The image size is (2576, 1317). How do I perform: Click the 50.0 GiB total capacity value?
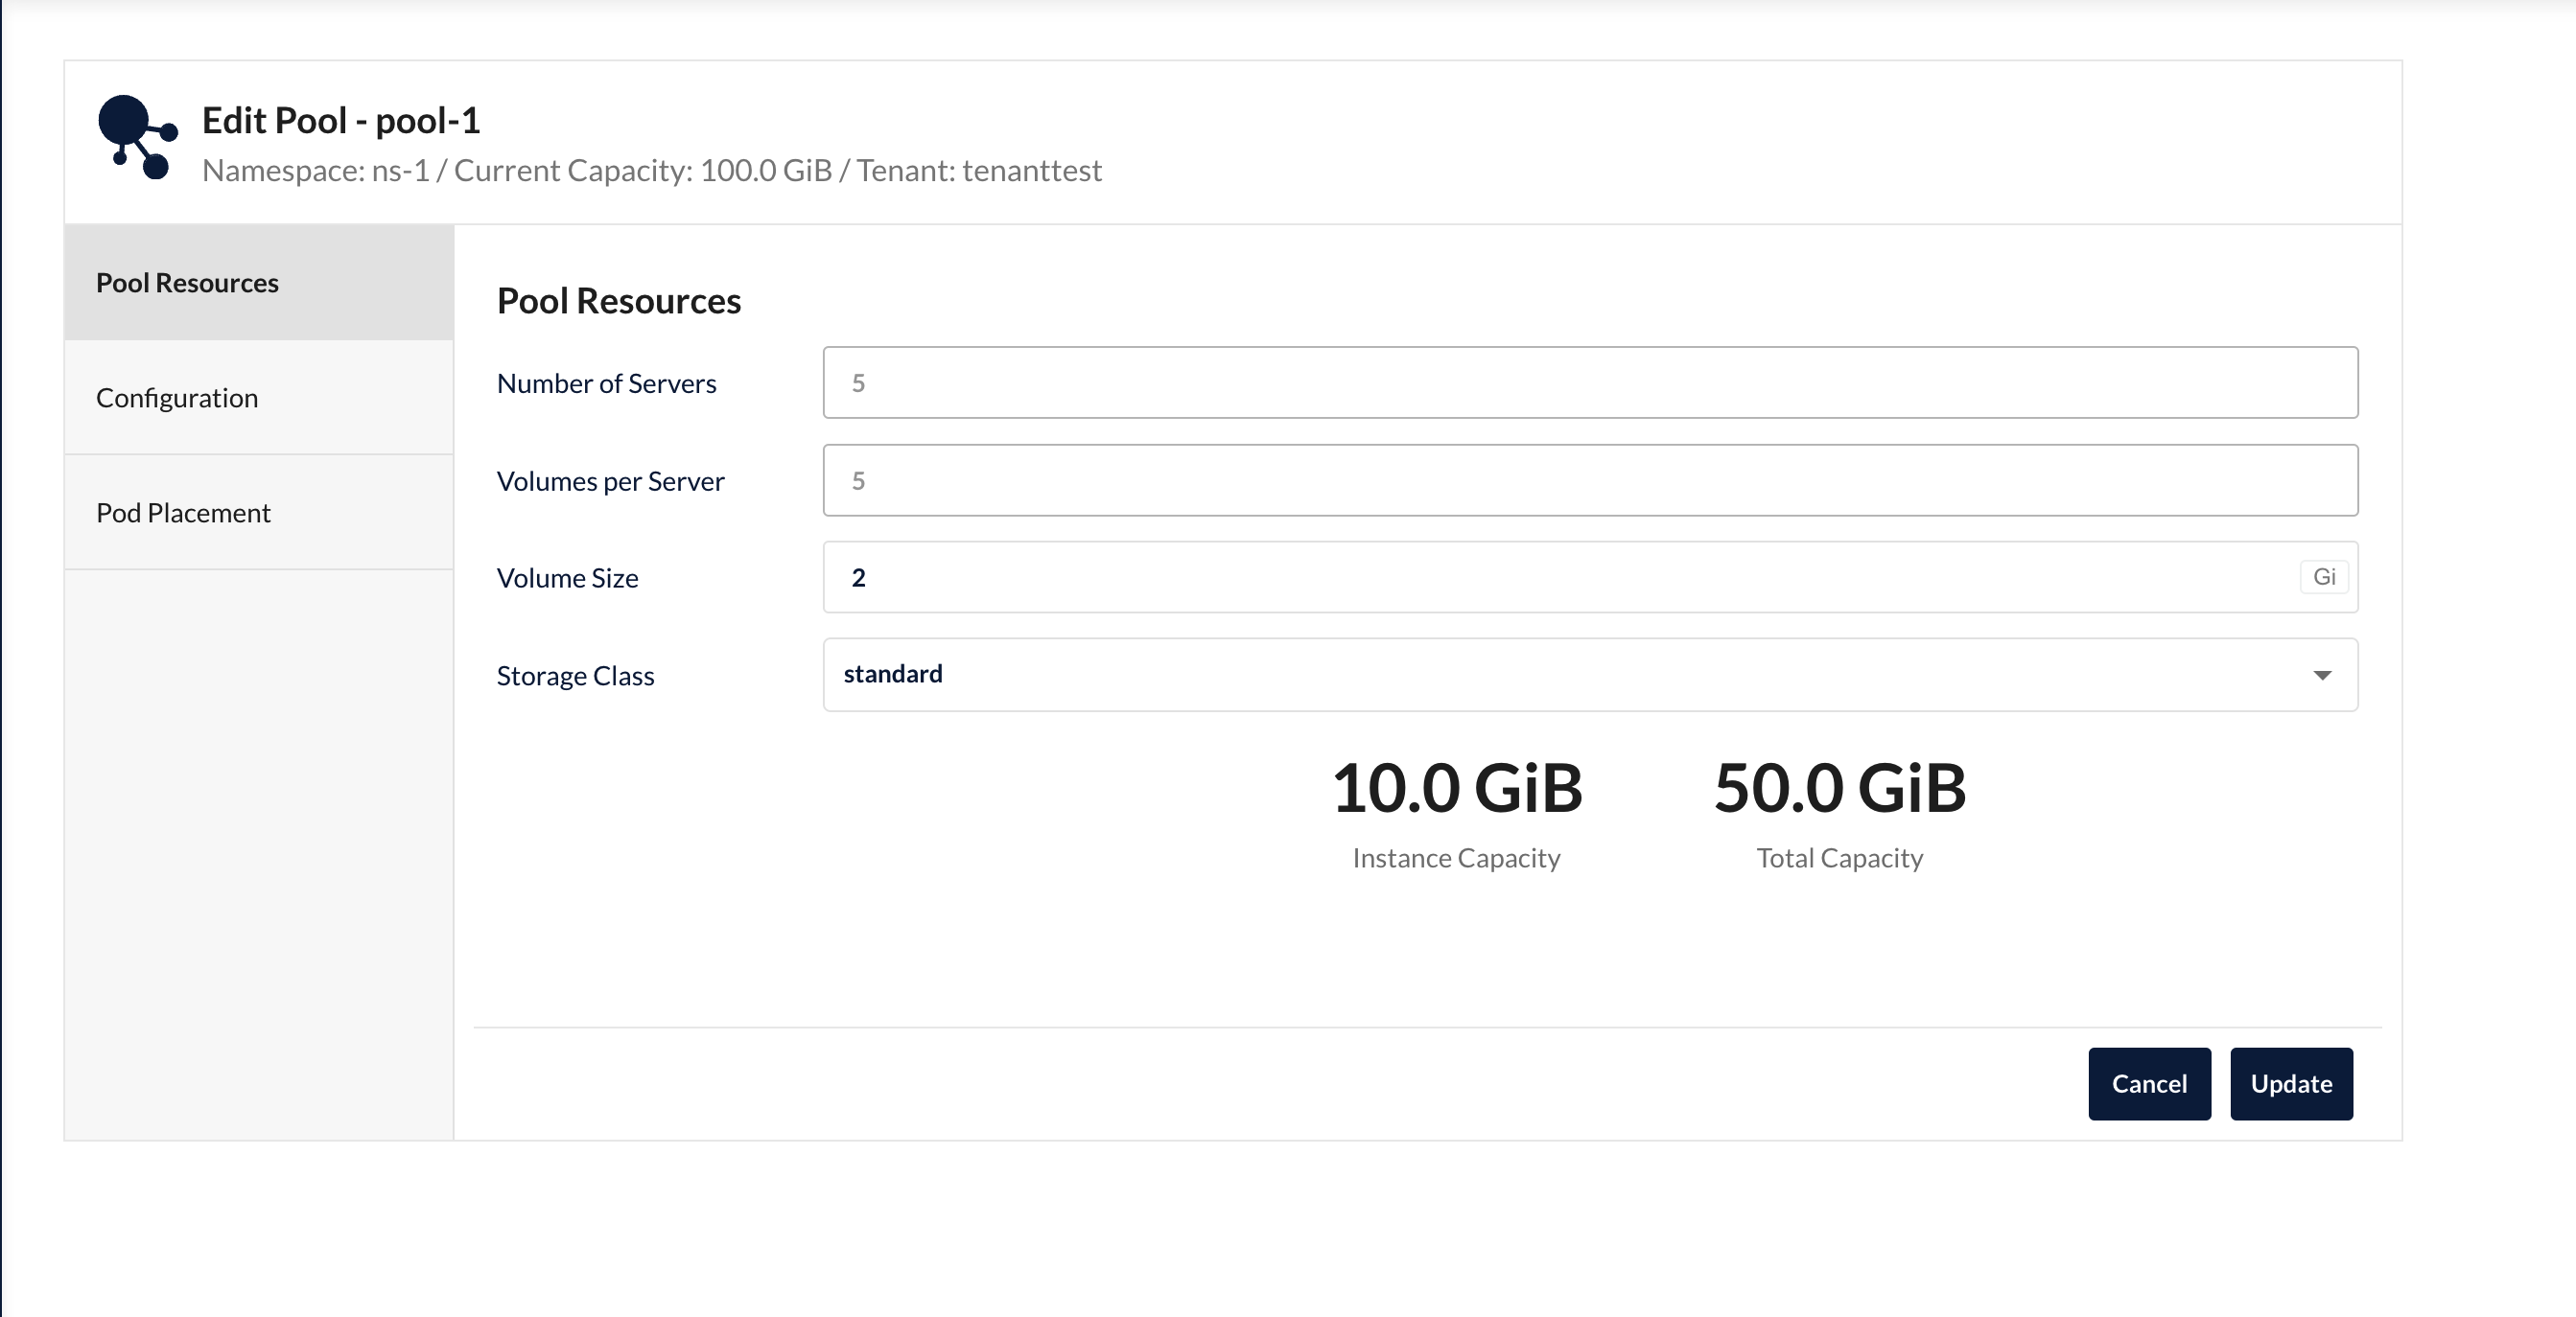click(x=1839, y=789)
